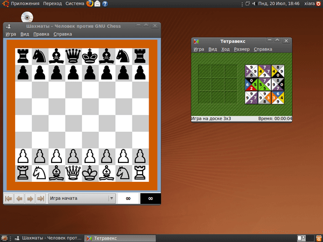The width and height of the screenshot is (323, 242).
Task: Jump to the first move in Chess
Action: (x=9, y=198)
